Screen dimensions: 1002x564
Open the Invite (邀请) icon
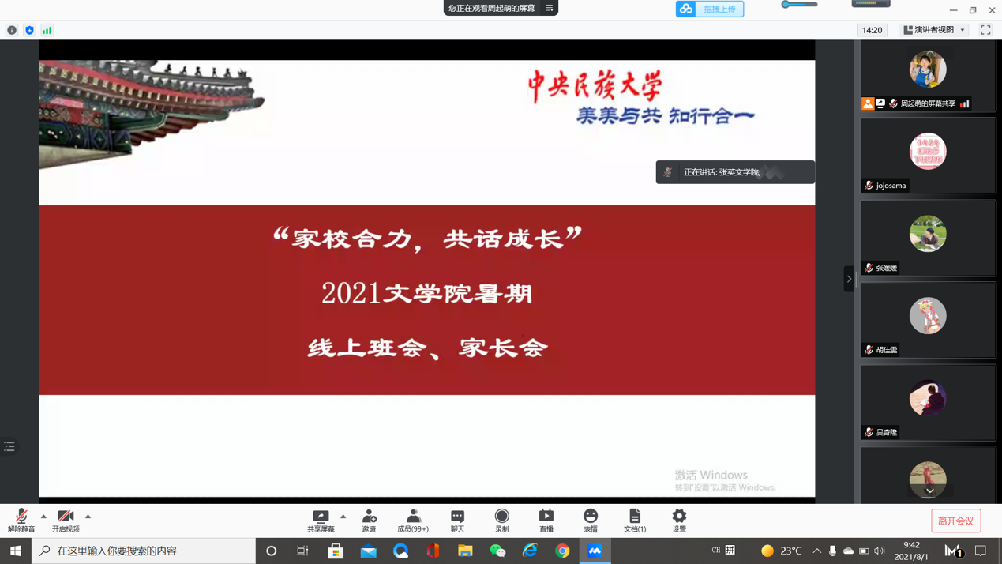(369, 520)
